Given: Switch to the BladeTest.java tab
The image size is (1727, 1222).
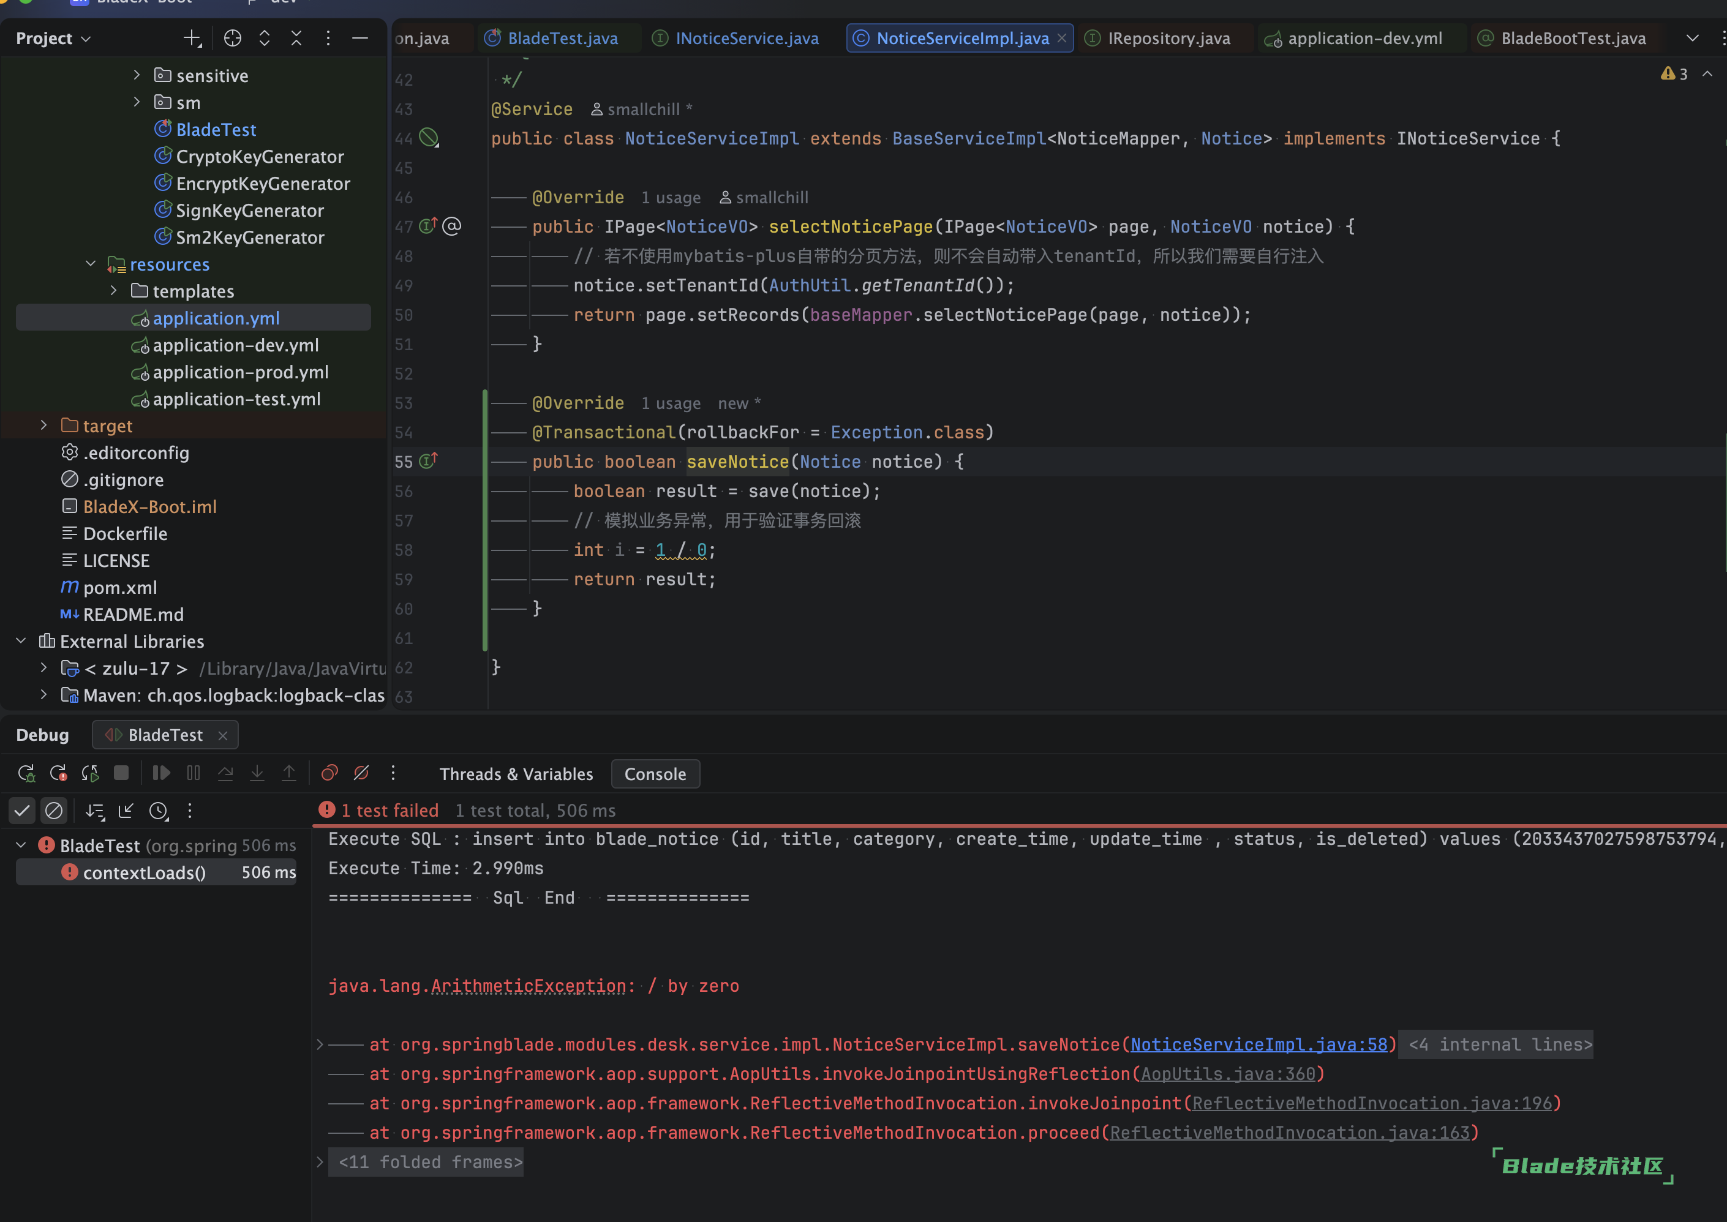Looking at the screenshot, I should [x=562, y=39].
